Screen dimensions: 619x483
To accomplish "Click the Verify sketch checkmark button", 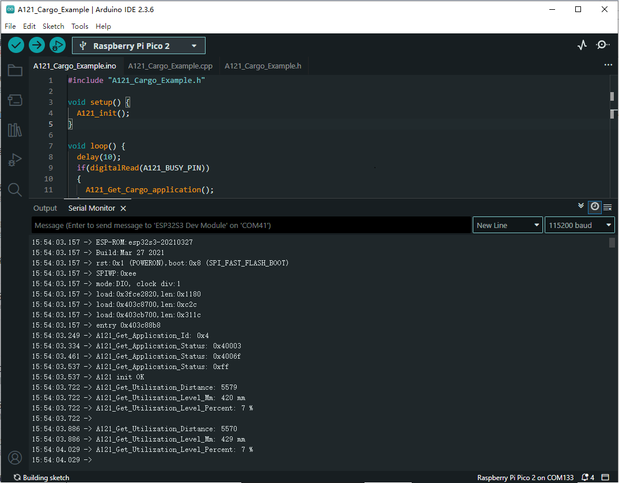I will point(16,45).
